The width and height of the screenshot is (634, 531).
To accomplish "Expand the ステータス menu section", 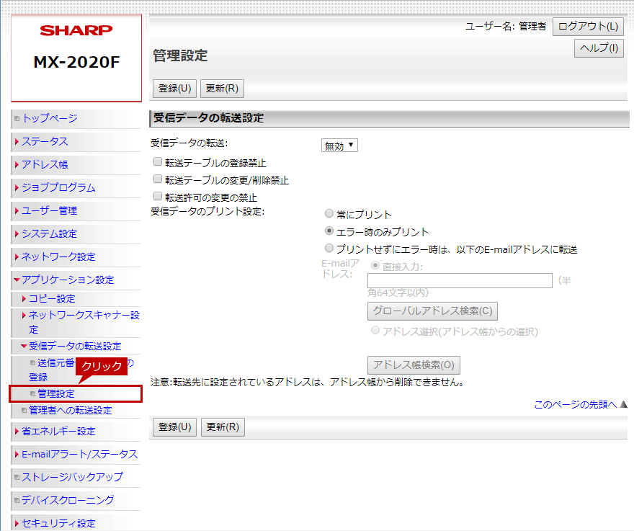I will tap(44, 141).
